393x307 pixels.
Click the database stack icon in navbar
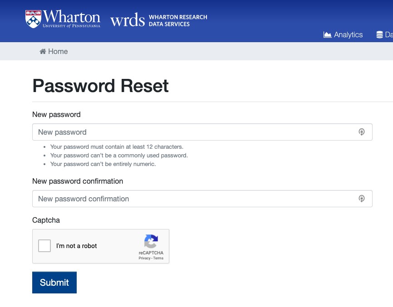tap(380, 35)
